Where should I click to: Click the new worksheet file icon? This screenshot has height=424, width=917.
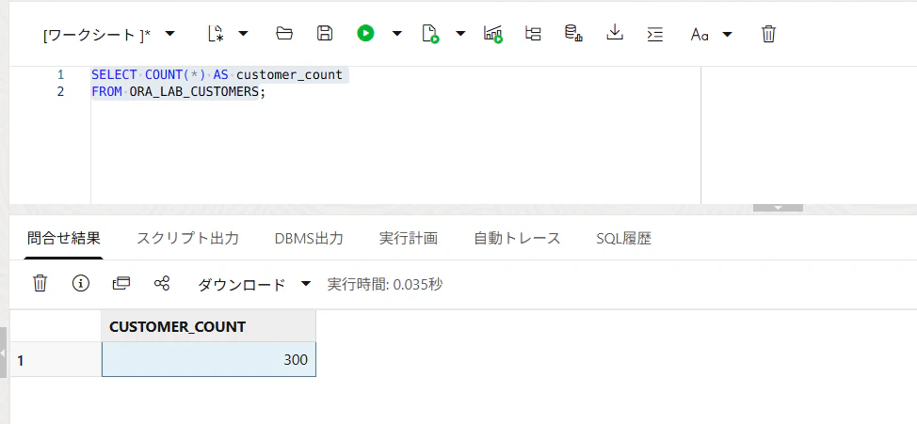[216, 33]
